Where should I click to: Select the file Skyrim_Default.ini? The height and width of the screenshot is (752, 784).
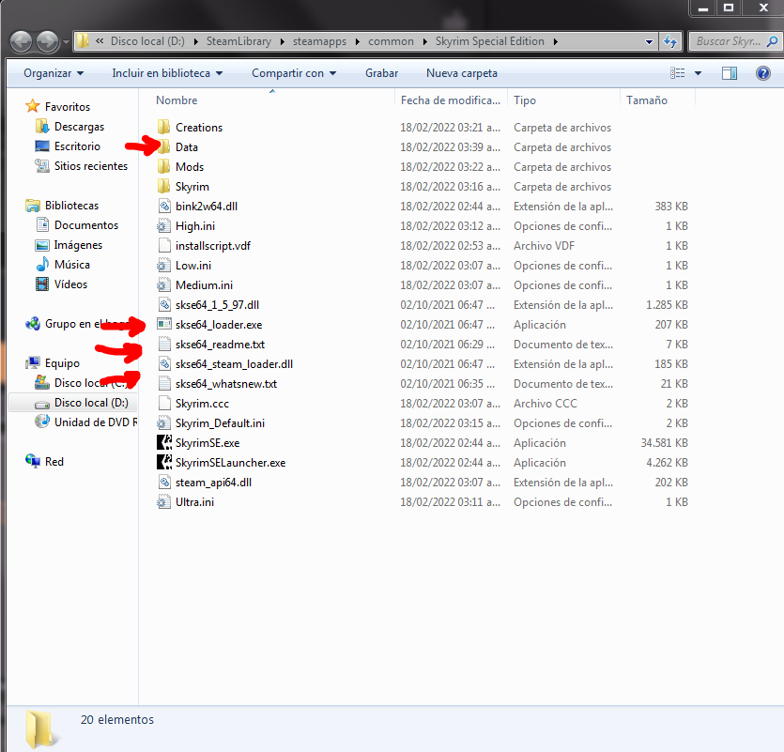(220, 423)
